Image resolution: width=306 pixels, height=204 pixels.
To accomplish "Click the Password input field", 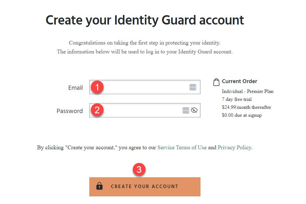I will (x=145, y=110).
